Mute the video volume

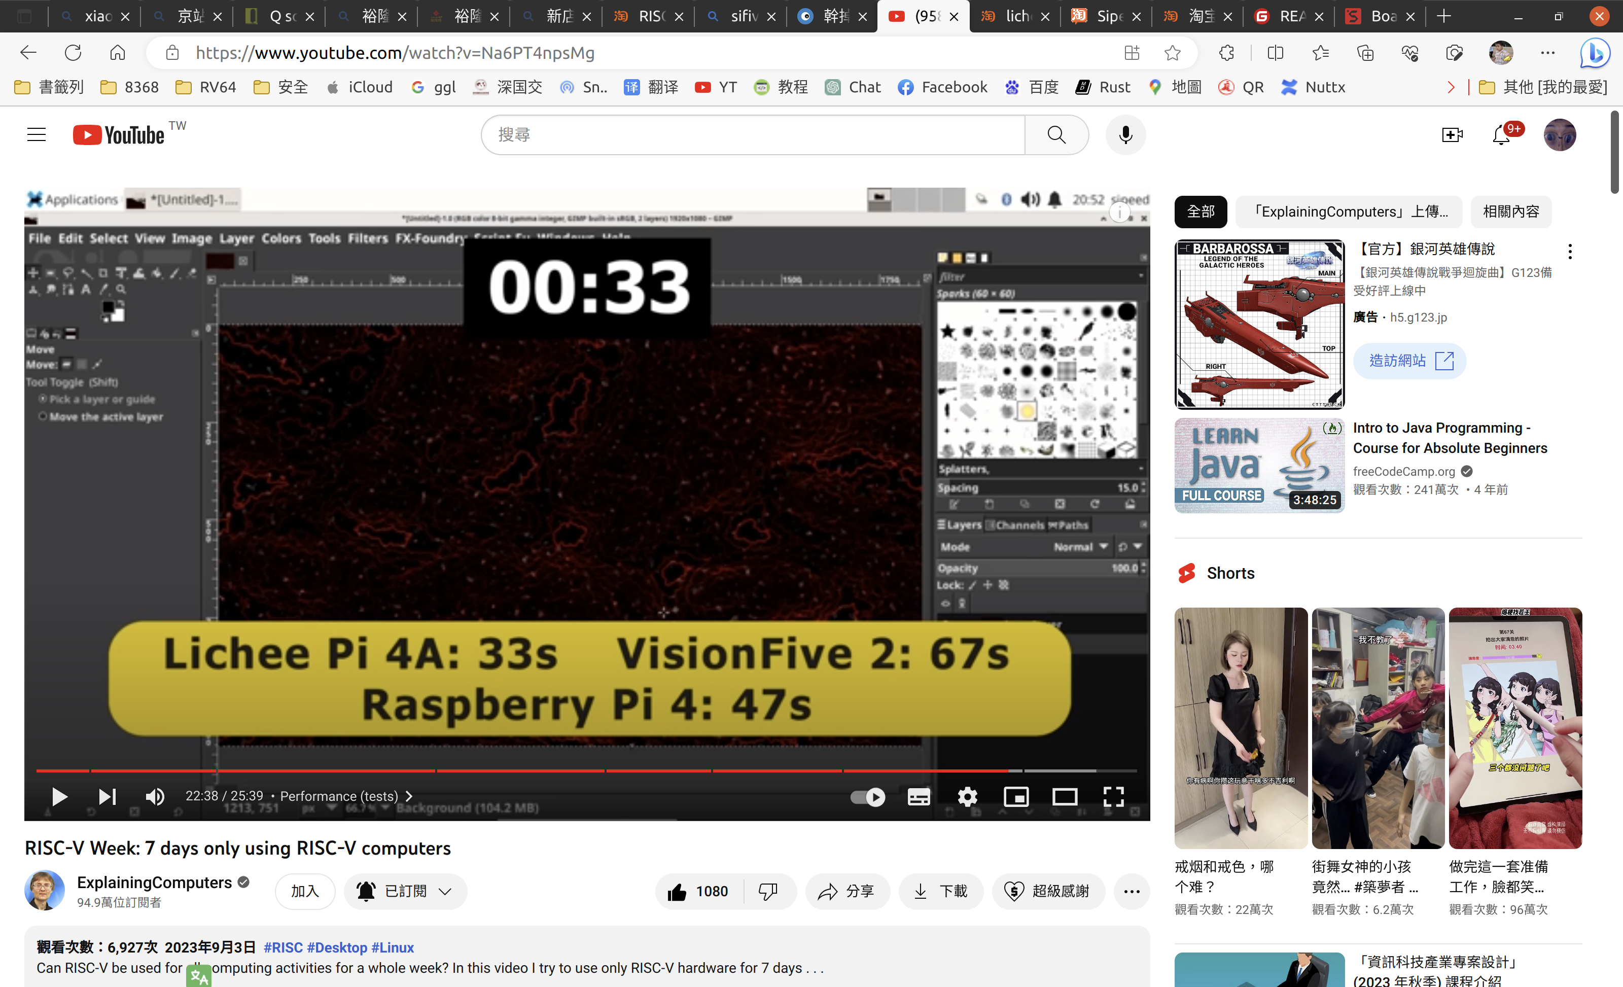155,797
